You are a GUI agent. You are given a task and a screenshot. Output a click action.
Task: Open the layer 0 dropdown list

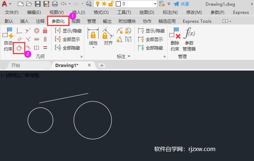coord(155,4)
